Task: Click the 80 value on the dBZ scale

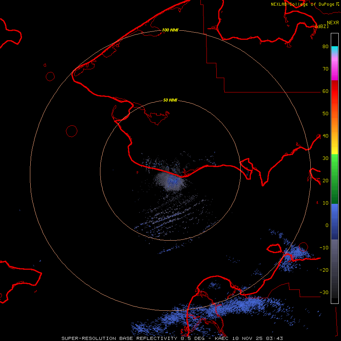Action: [325, 47]
